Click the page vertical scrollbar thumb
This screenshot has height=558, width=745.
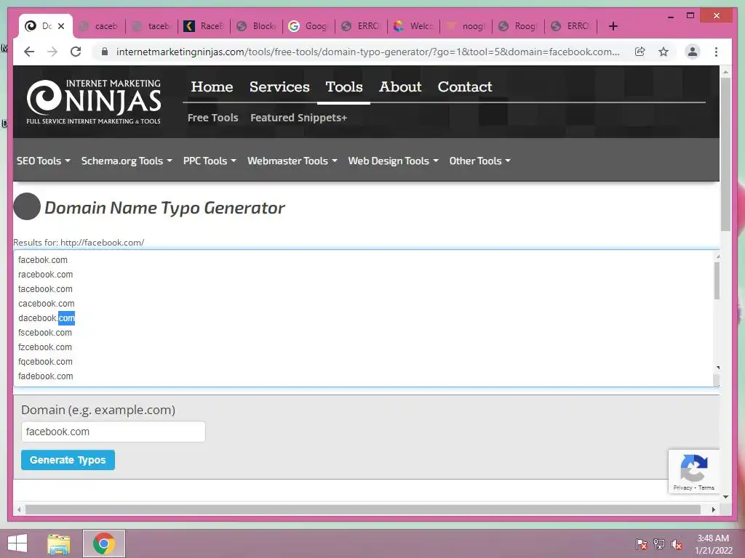pos(725,154)
